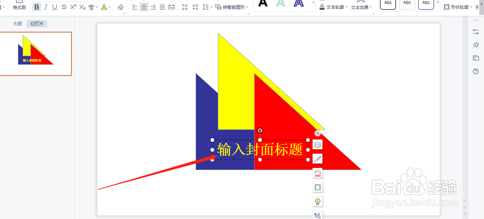Justify the paragraph text

point(162,7)
